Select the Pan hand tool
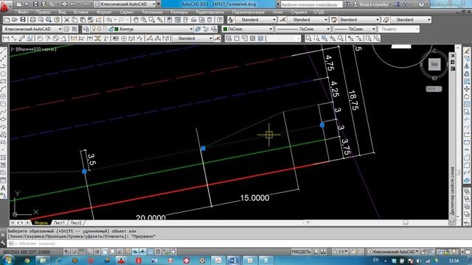 pos(136,20)
